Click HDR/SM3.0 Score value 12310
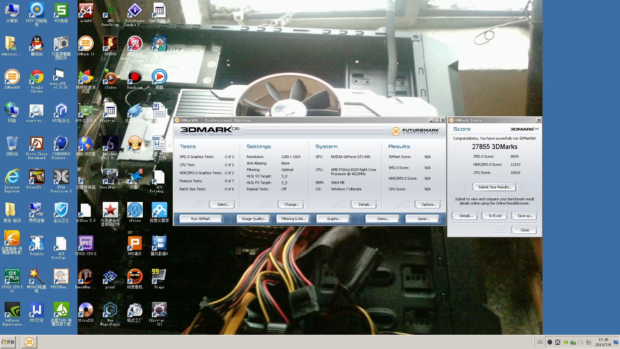The width and height of the screenshot is (620, 349). tap(515, 164)
